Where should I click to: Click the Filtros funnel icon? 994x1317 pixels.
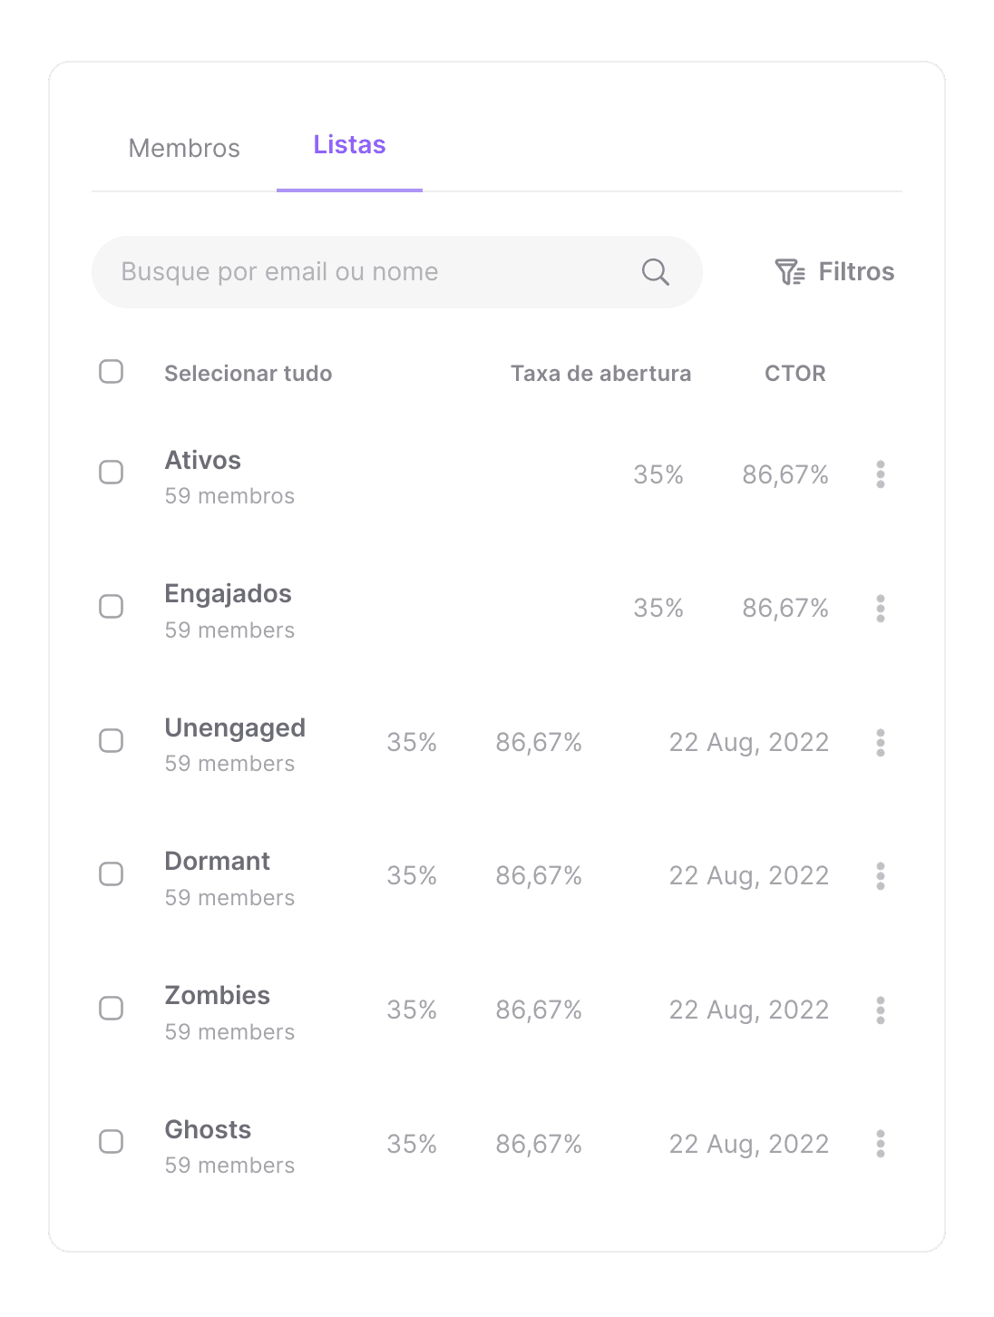point(790,271)
